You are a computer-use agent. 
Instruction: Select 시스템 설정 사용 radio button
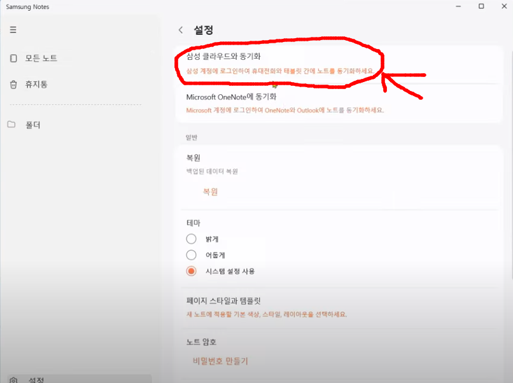[192, 271]
